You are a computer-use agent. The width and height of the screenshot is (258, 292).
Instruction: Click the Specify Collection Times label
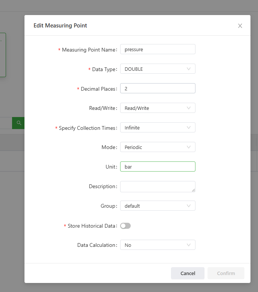click(x=88, y=128)
